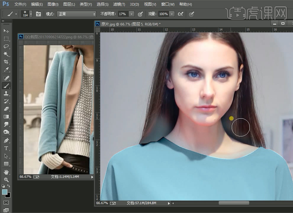Click the flow percentage input field
This screenshot has width=293, height=213.
click(x=163, y=14)
